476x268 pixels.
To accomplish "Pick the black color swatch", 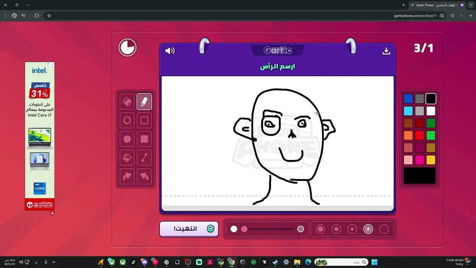I will [x=431, y=99].
